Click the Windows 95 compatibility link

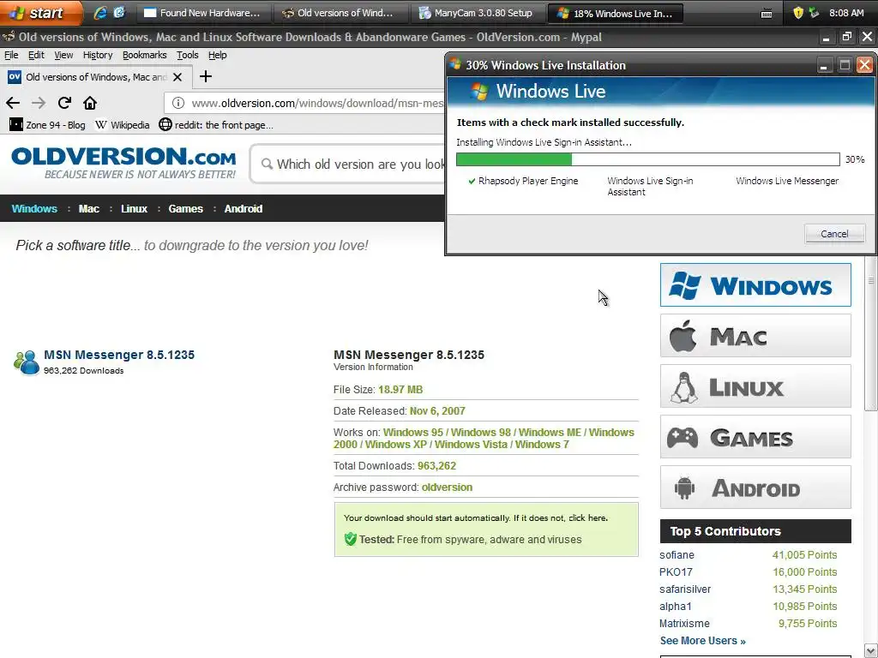(x=413, y=433)
